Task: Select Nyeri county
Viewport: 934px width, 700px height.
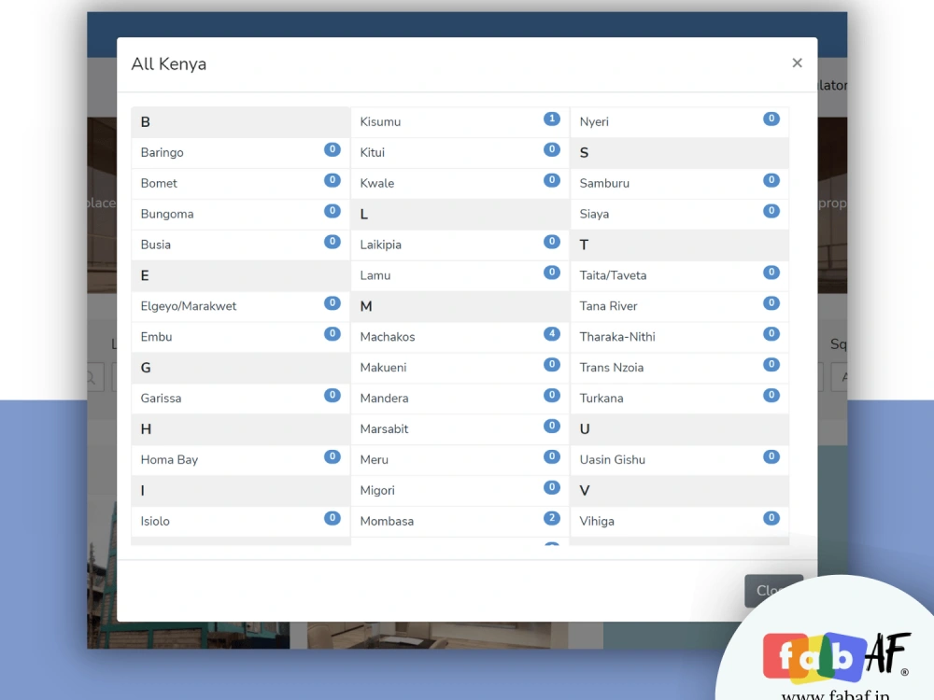Action: (x=680, y=121)
